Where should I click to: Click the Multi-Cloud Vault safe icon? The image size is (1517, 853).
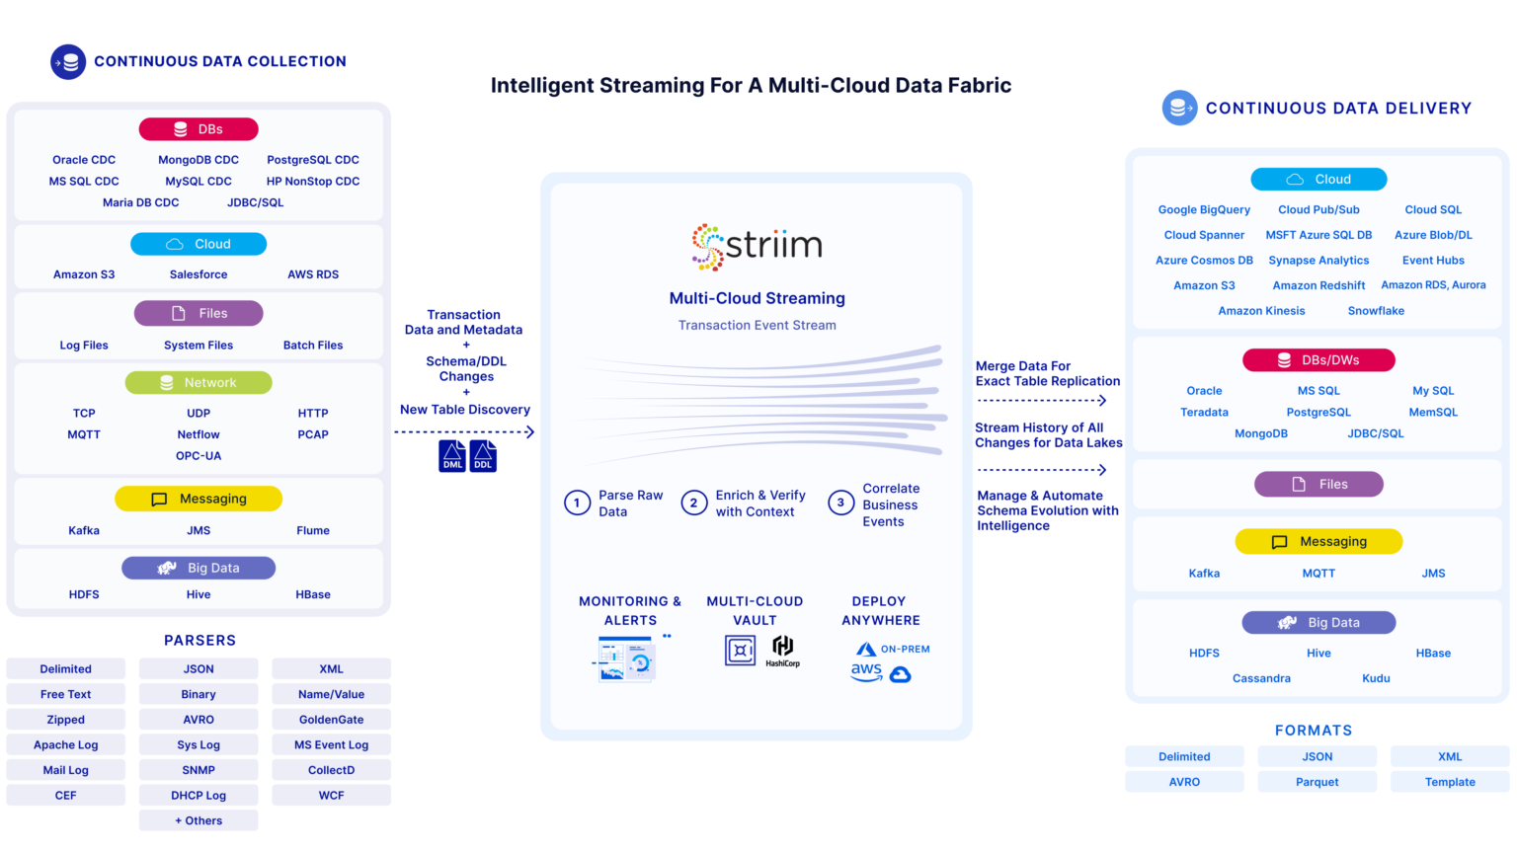[741, 651]
